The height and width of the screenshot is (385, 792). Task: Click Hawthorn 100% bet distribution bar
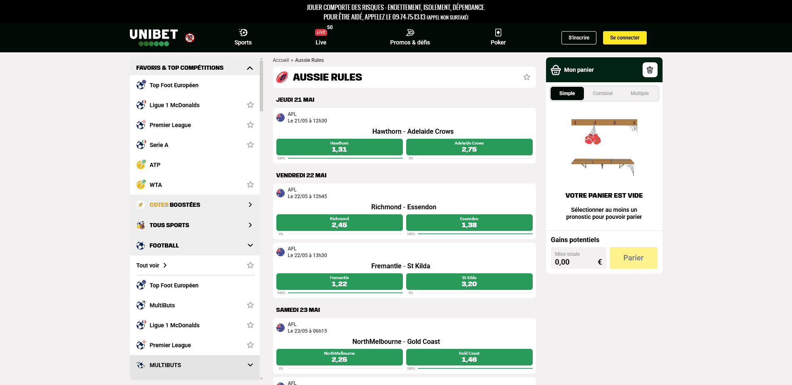point(345,158)
